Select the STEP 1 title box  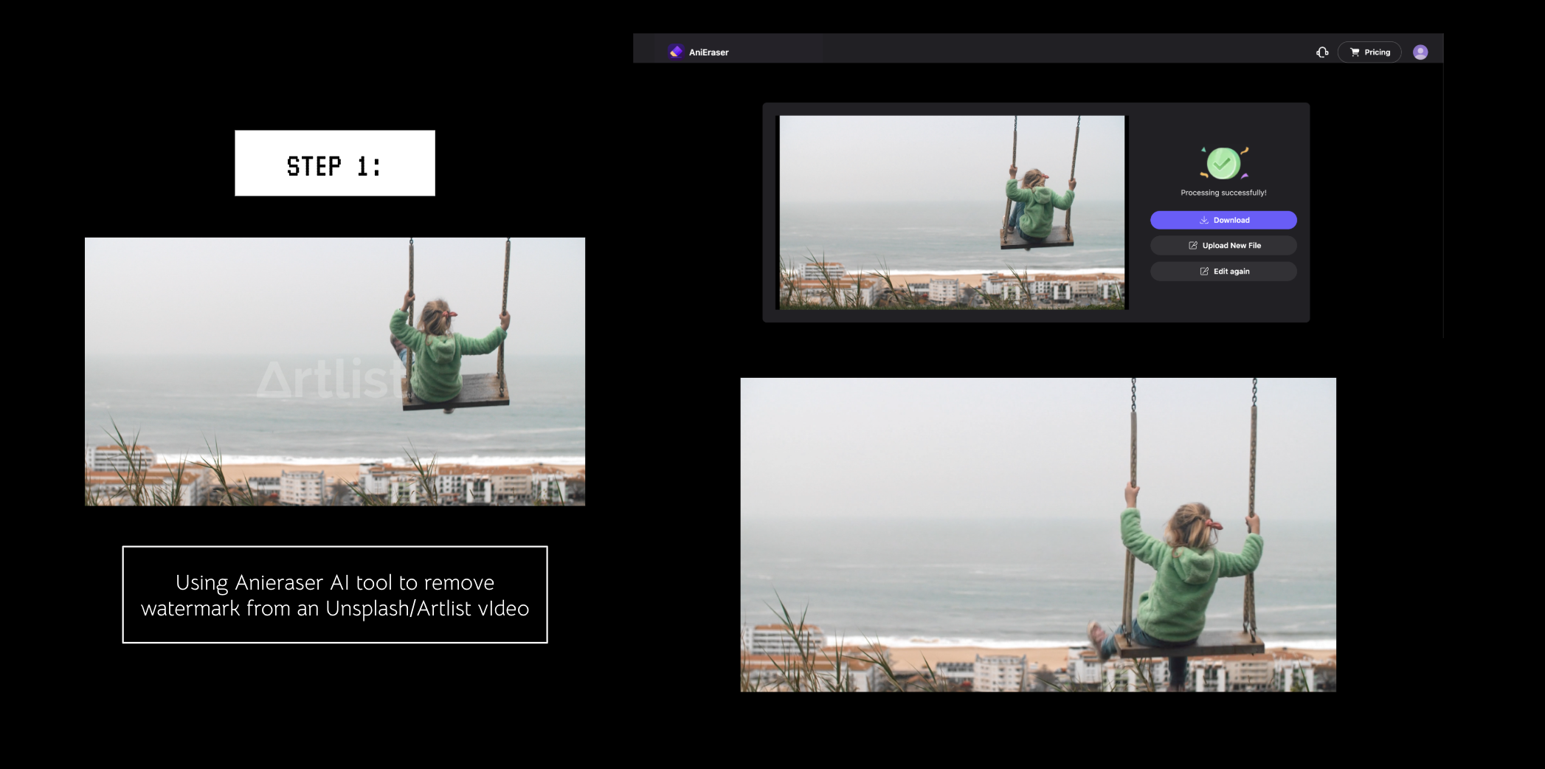click(334, 163)
